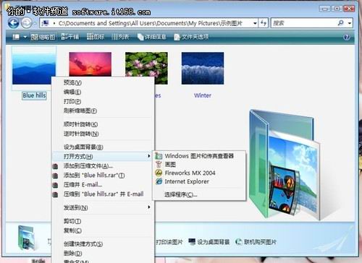Switch to 图标 icon view
Image resolution: width=362 pixels, height=263 pixels.
click(96, 37)
